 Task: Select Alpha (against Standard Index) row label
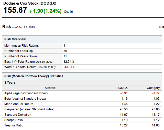(x=26, y=93)
